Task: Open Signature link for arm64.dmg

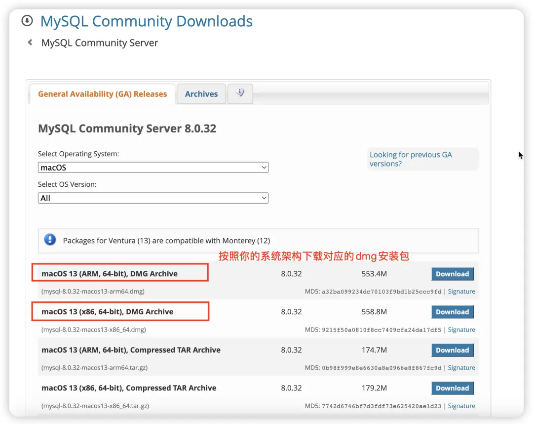Action: point(461,292)
